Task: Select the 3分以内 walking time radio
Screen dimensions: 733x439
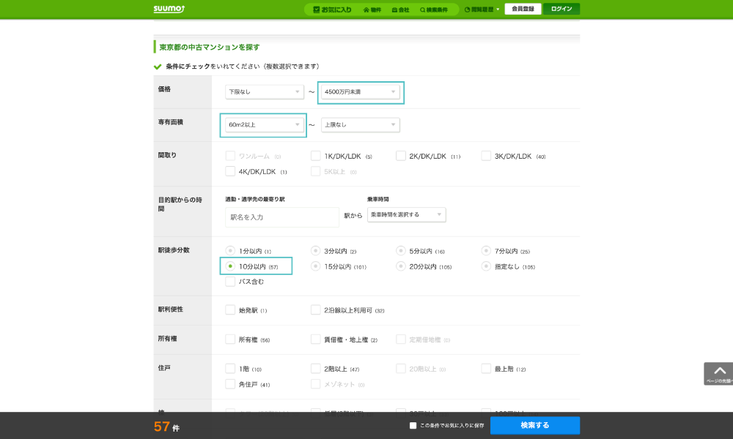Action: click(x=315, y=251)
